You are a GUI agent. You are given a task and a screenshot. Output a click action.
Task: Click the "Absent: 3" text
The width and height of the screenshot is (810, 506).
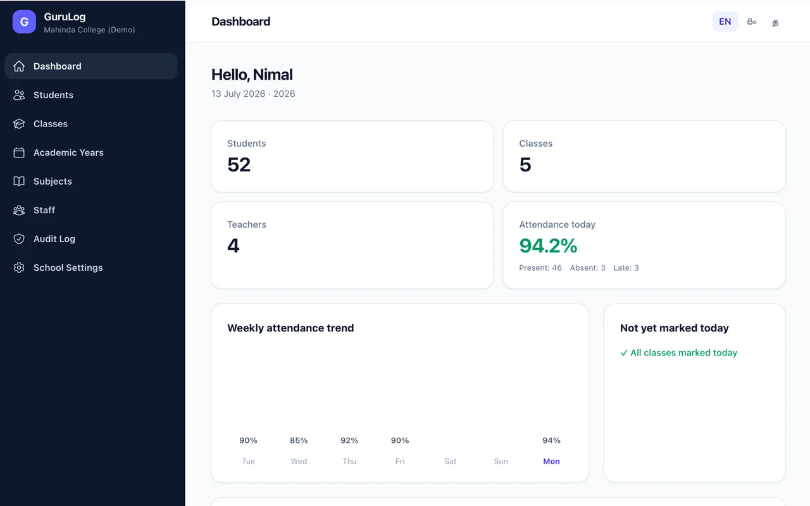pyautogui.click(x=588, y=268)
